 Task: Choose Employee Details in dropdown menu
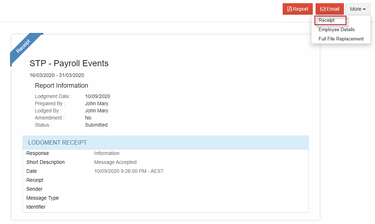tap(336, 30)
